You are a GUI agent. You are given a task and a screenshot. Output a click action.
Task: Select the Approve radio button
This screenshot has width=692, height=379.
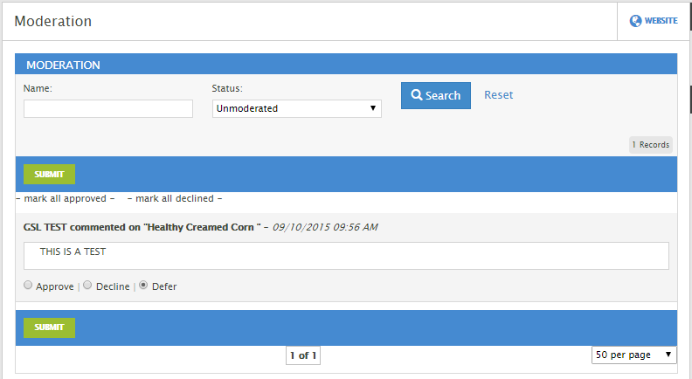pyautogui.click(x=28, y=285)
